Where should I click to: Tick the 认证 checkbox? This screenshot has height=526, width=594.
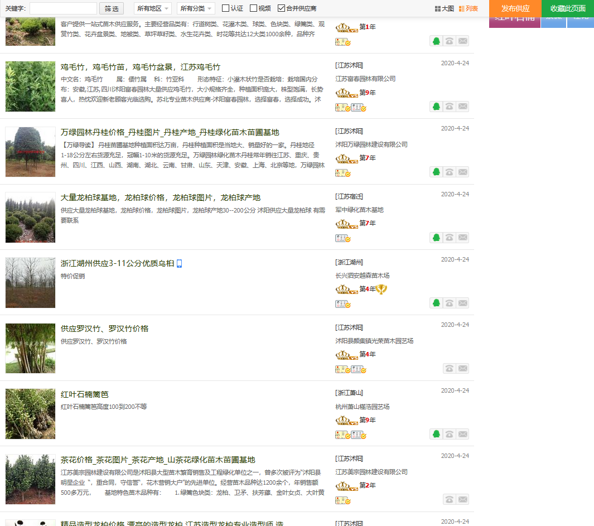pyautogui.click(x=226, y=8)
